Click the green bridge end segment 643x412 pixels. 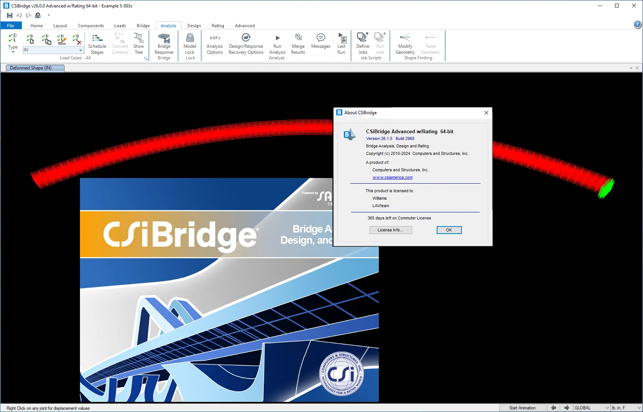tap(606, 189)
